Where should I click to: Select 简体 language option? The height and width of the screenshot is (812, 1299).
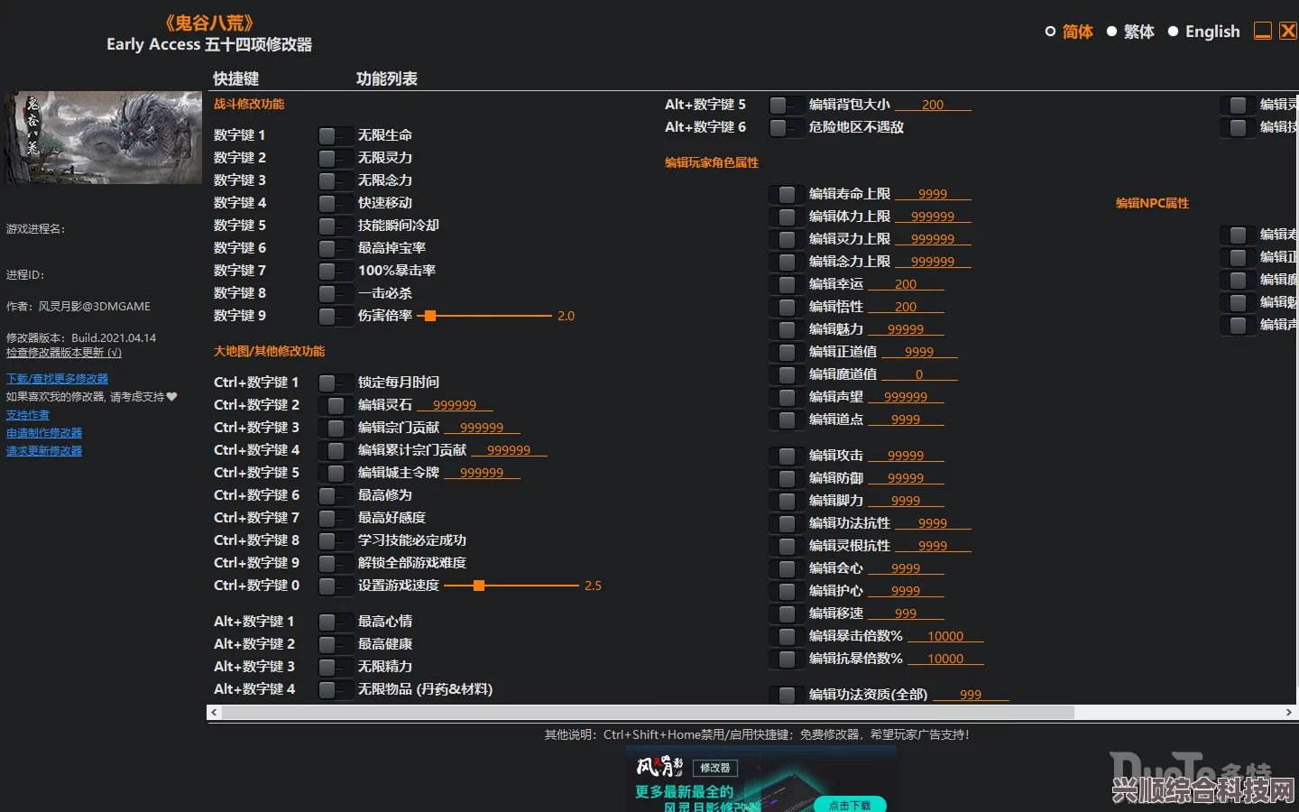[1069, 32]
